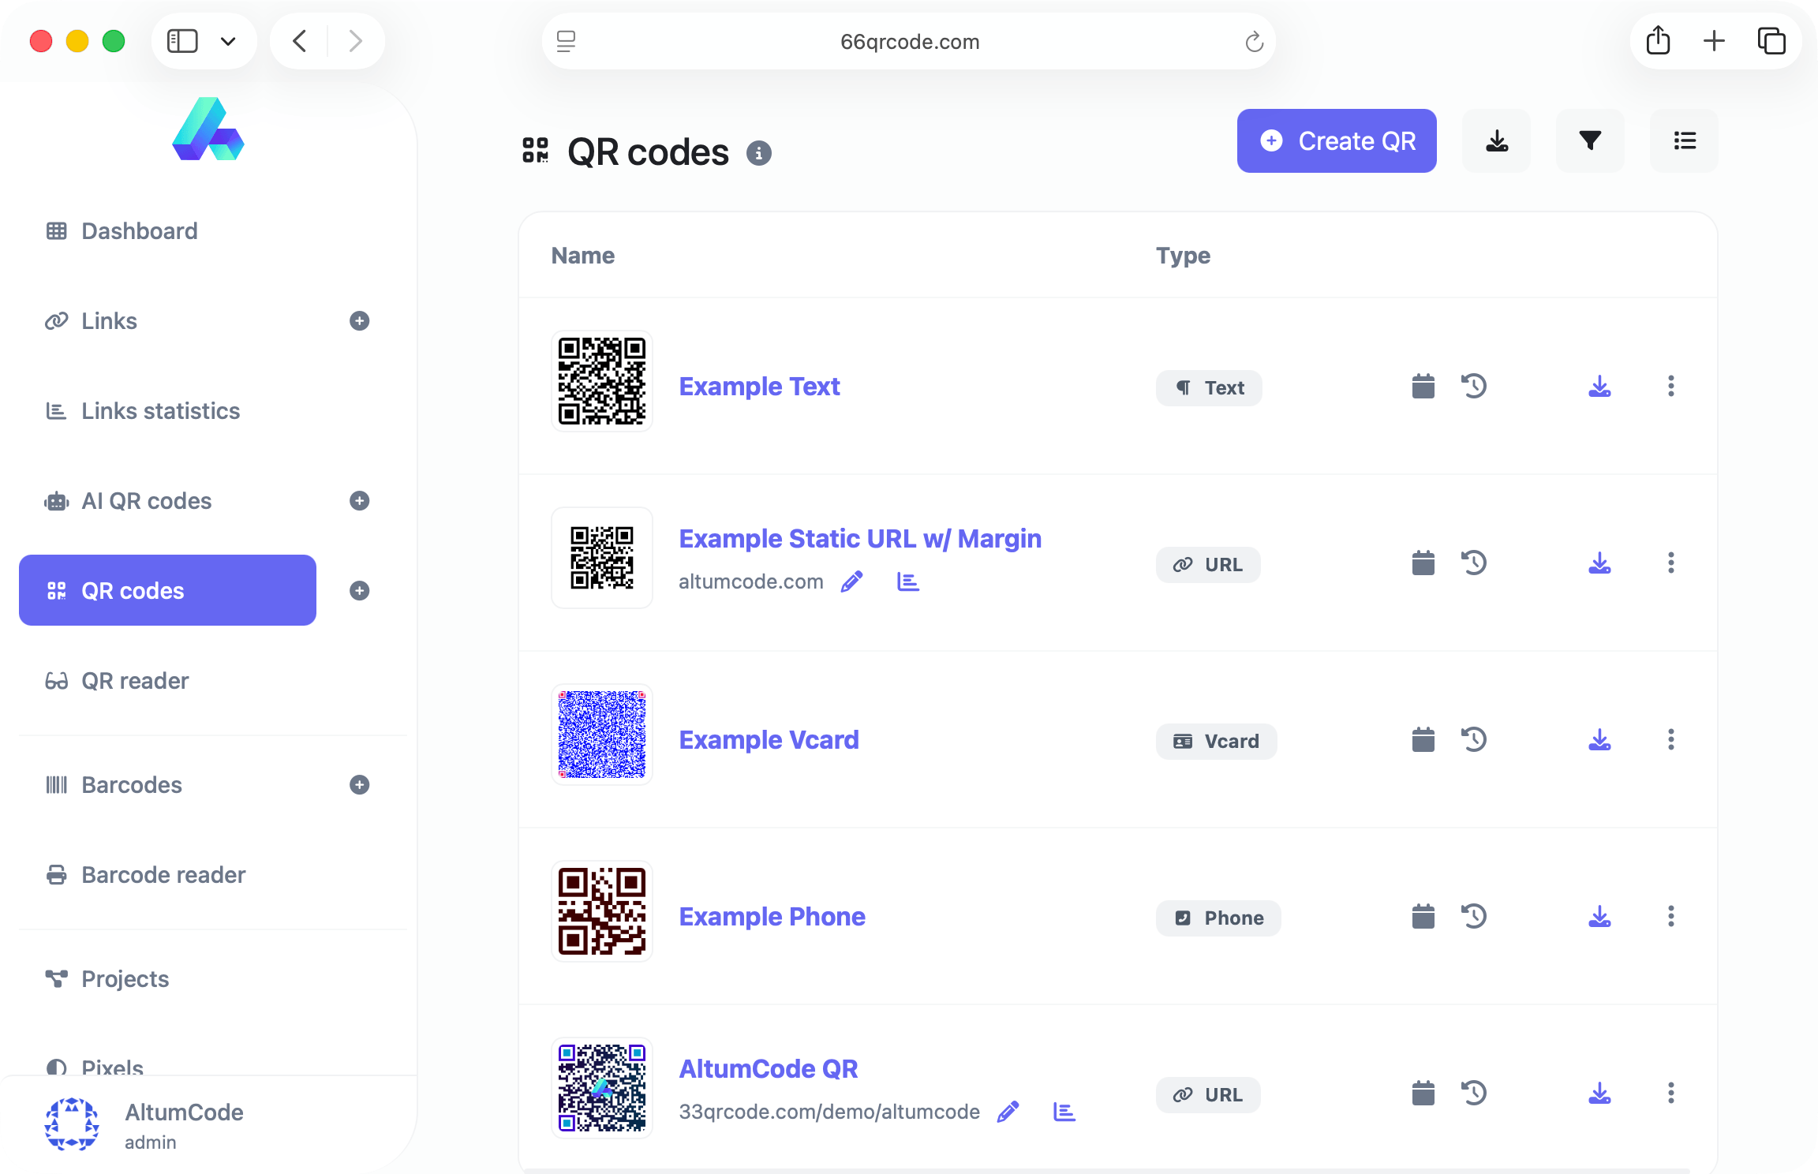Screen dimensions: 1818x1174
Task: Download the Example Static URL QR code
Action: (x=1599, y=563)
